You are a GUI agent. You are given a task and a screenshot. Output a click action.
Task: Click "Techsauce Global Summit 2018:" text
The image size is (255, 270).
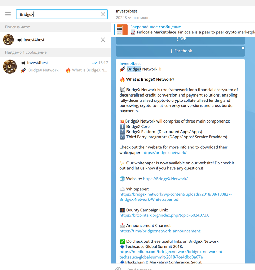click(x=154, y=247)
